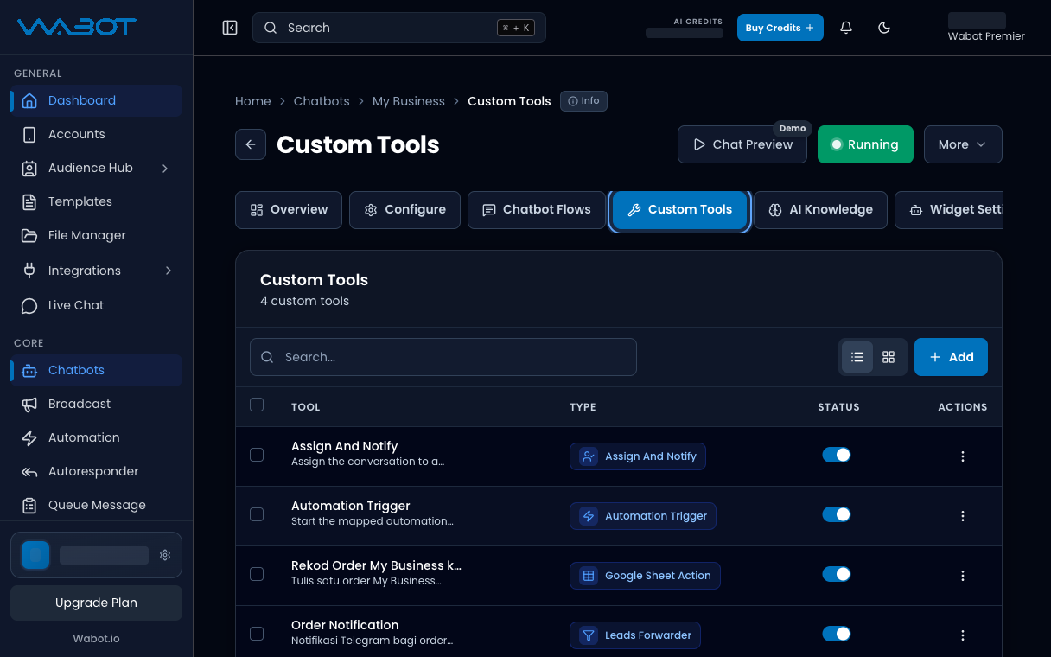Viewport: 1051px width, 657px height.
Task: Focus the custom tools Search field
Action: (443, 357)
